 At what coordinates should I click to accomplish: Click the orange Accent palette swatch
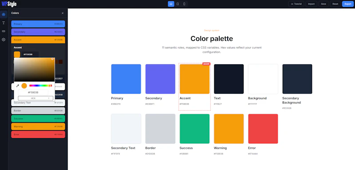click(x=194, y=79)
